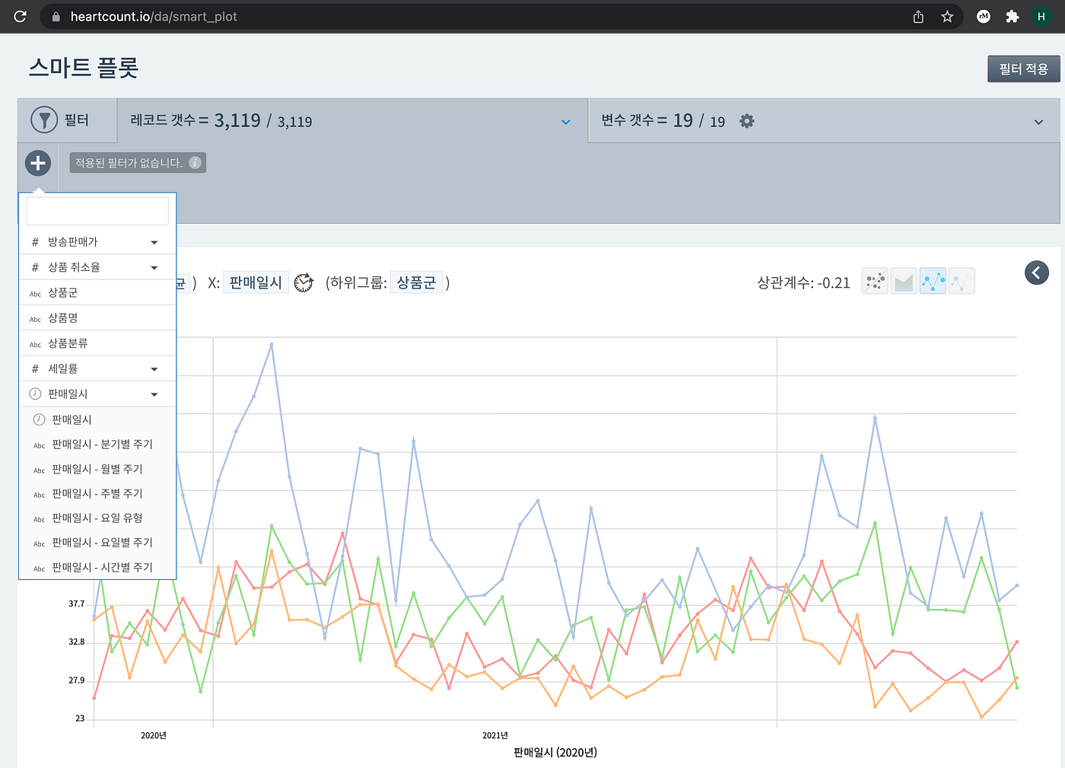
Task: Select 상품군 in variable list
Action: pyautogui.click(x=97, y=293)
